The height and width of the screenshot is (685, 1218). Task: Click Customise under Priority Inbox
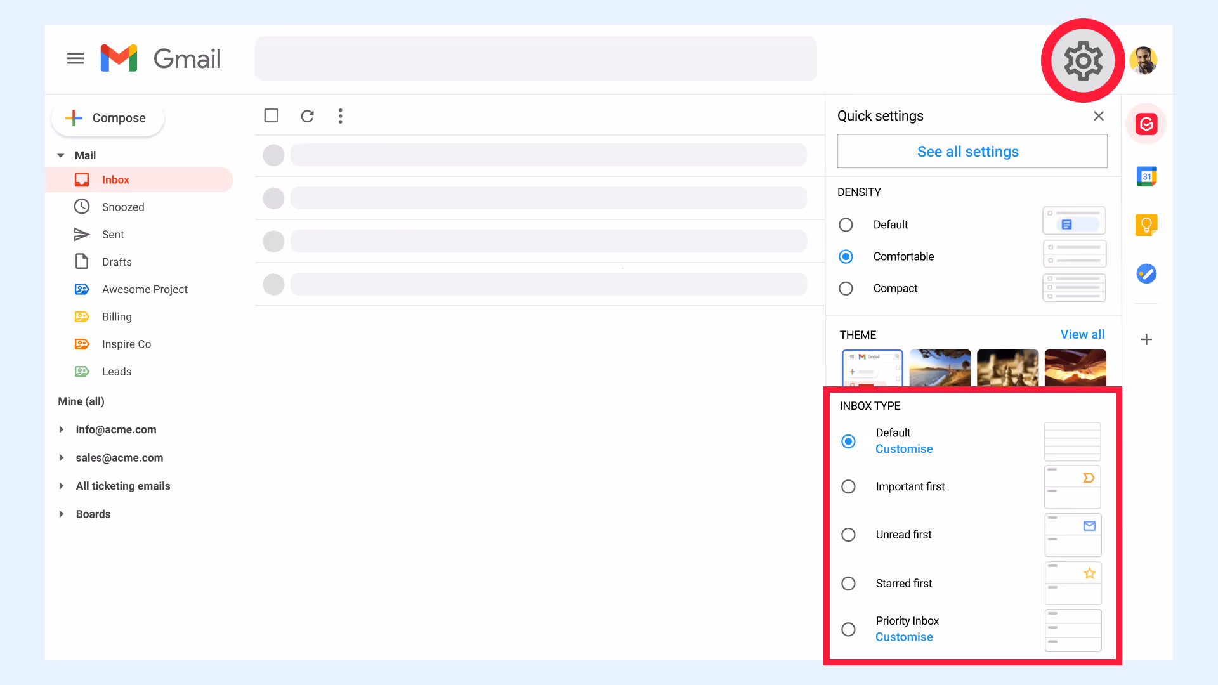coord(904,637)
